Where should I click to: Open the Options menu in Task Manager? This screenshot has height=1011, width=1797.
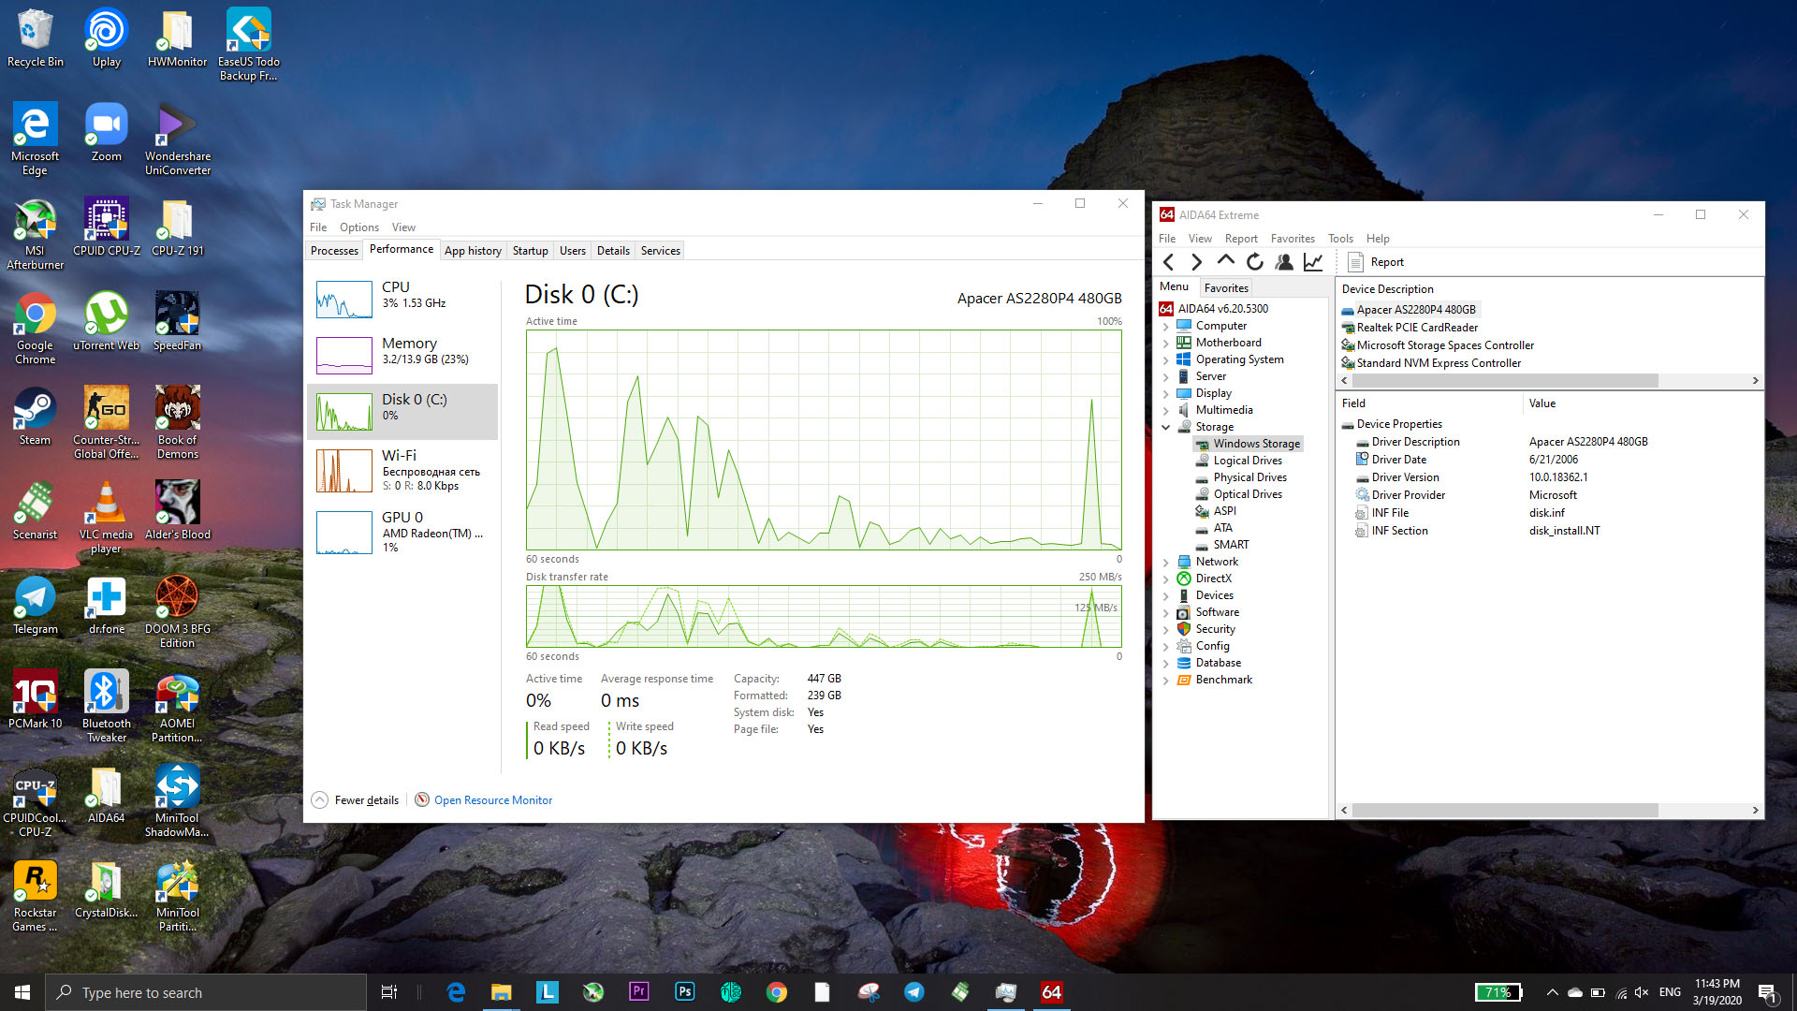[x=359, y=227]
